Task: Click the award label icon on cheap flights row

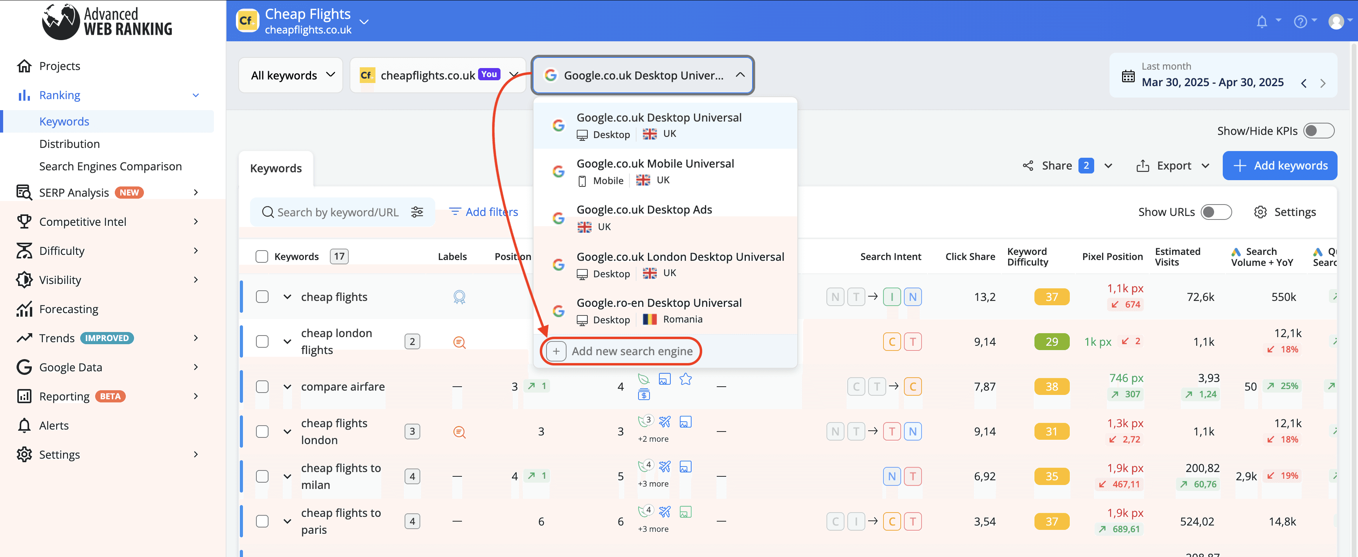Action: point(459,297)
